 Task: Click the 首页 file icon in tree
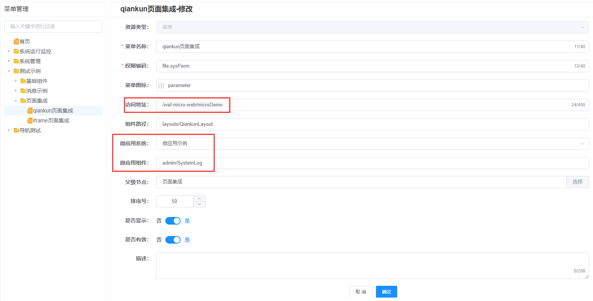16,41
